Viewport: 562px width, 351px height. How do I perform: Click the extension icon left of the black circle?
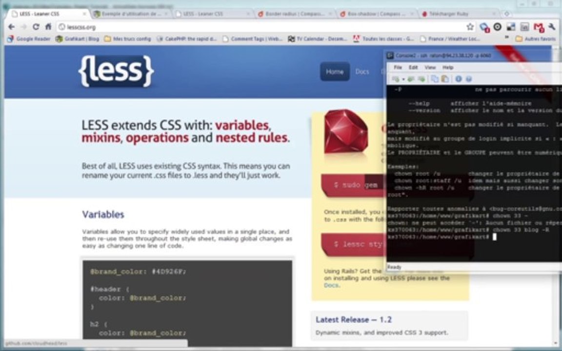pos(484,27)
